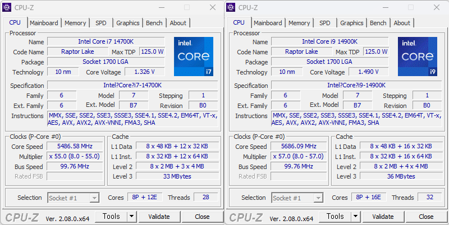Image resolution: width=449 pixels, height=225 pixels.
Task: Click the Intel Core i7 logo badge
Action: coord(194,57)
